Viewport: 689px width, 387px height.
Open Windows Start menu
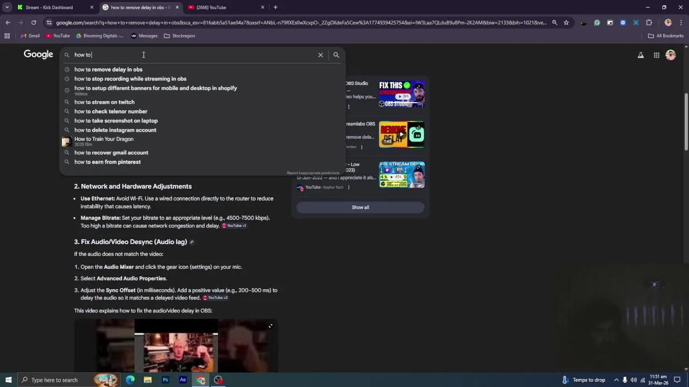click(8, 380)
